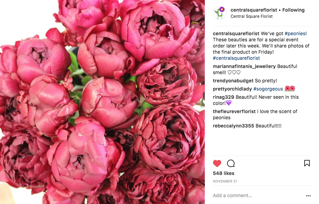
Task: Open the three-dot more options menu
Action: (x=308, y=196)
